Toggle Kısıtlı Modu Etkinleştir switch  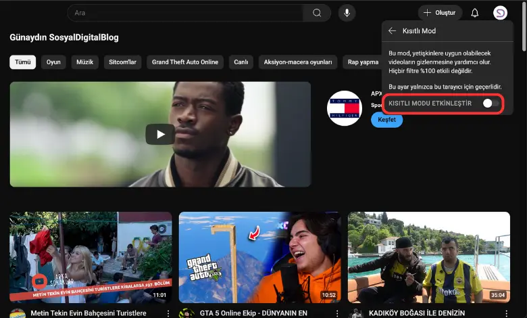point(491,104)
